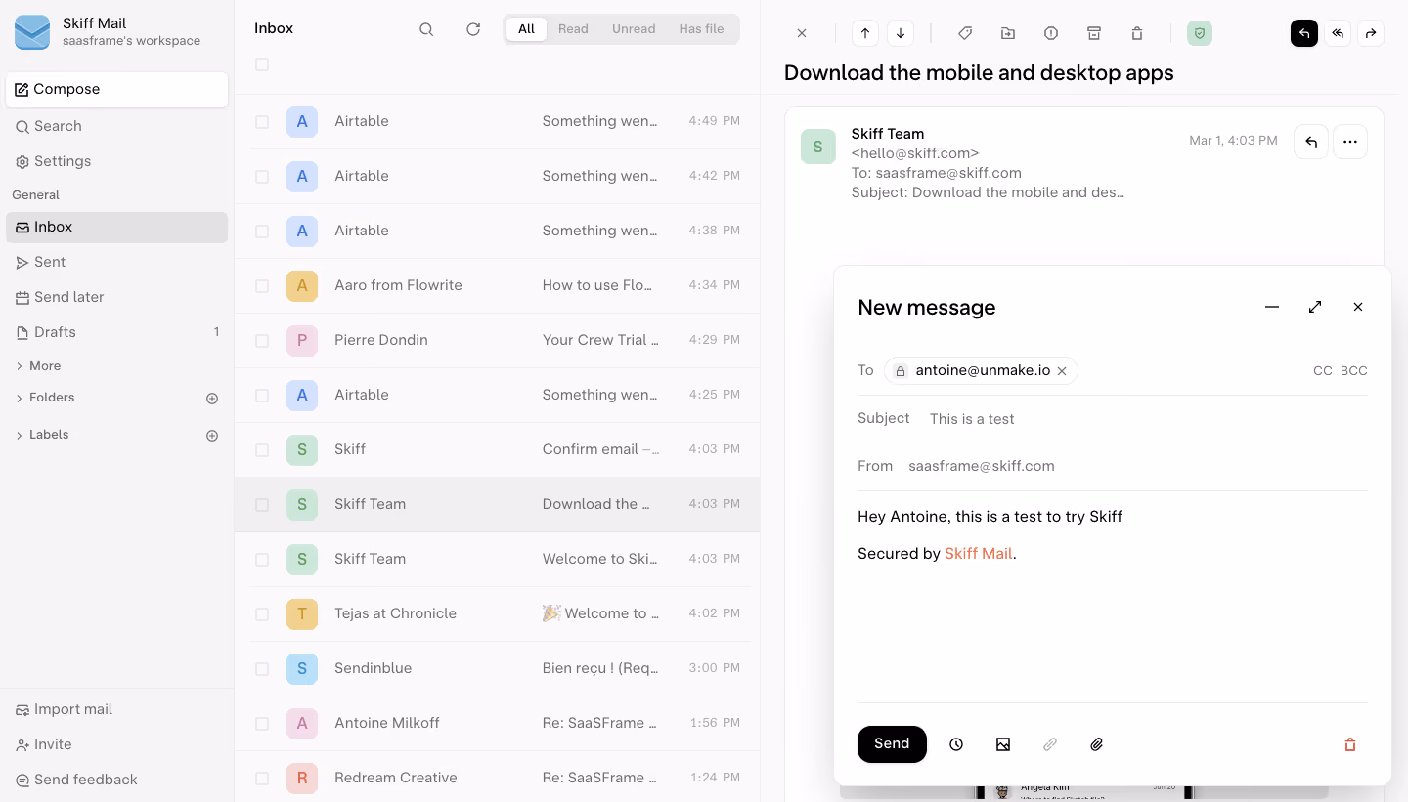
Task: Go to next email with down arrow
Action: pos(901,33)
